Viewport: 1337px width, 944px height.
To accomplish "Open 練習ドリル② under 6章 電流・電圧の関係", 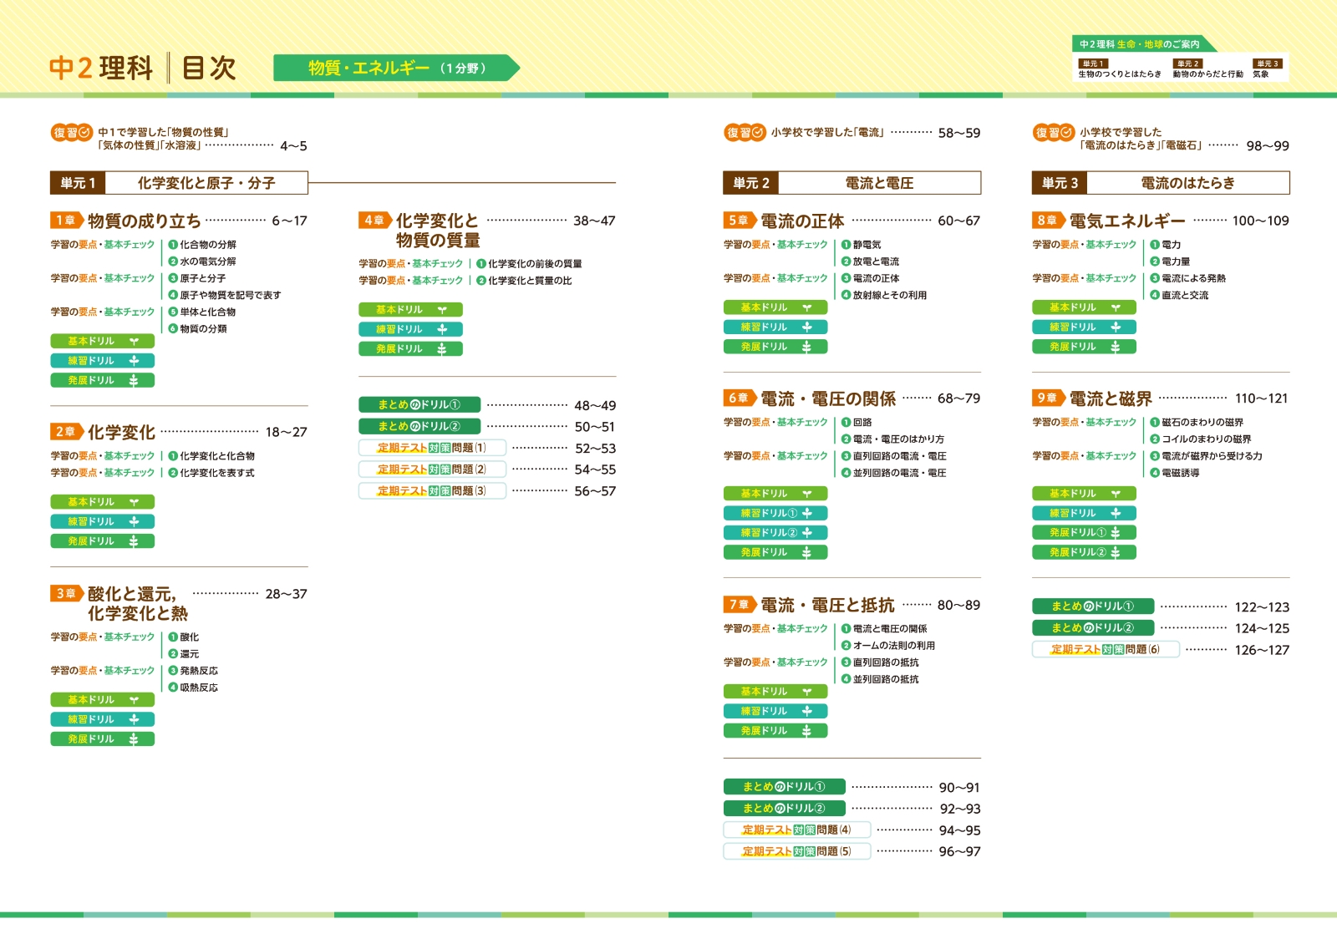I will (775, 533).
